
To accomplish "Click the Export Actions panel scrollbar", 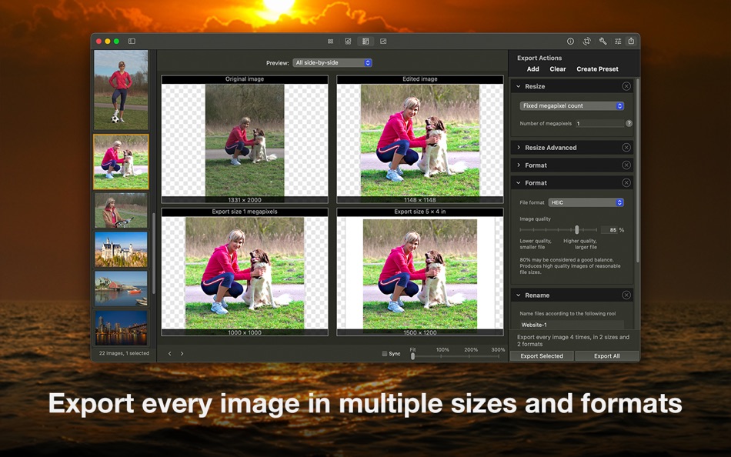I will [x=637, y=170].
